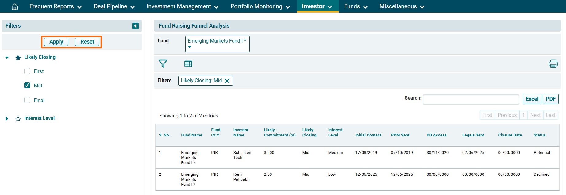The image size is (566, 195).
Task: Click into the Search input field
Action: click(471, 99)
